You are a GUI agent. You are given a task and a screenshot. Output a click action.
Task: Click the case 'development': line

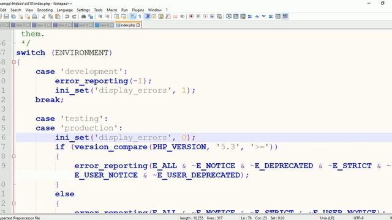tap(81, 72)
